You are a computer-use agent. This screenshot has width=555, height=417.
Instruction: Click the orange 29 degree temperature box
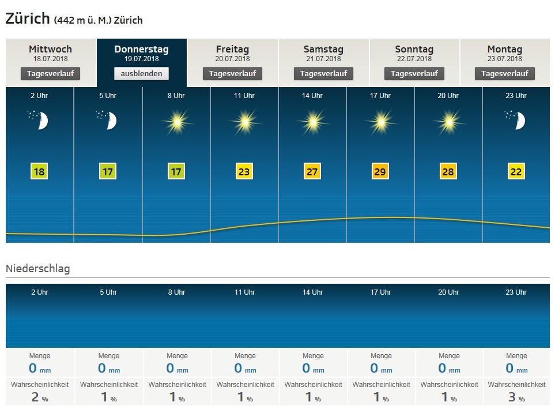point(380,171)
